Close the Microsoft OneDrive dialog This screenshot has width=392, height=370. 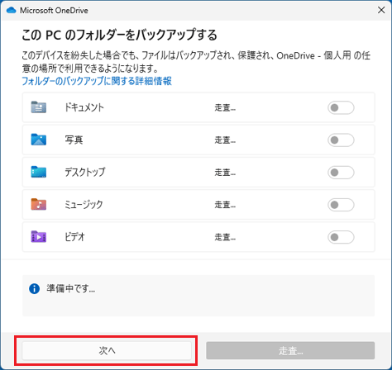381,10
